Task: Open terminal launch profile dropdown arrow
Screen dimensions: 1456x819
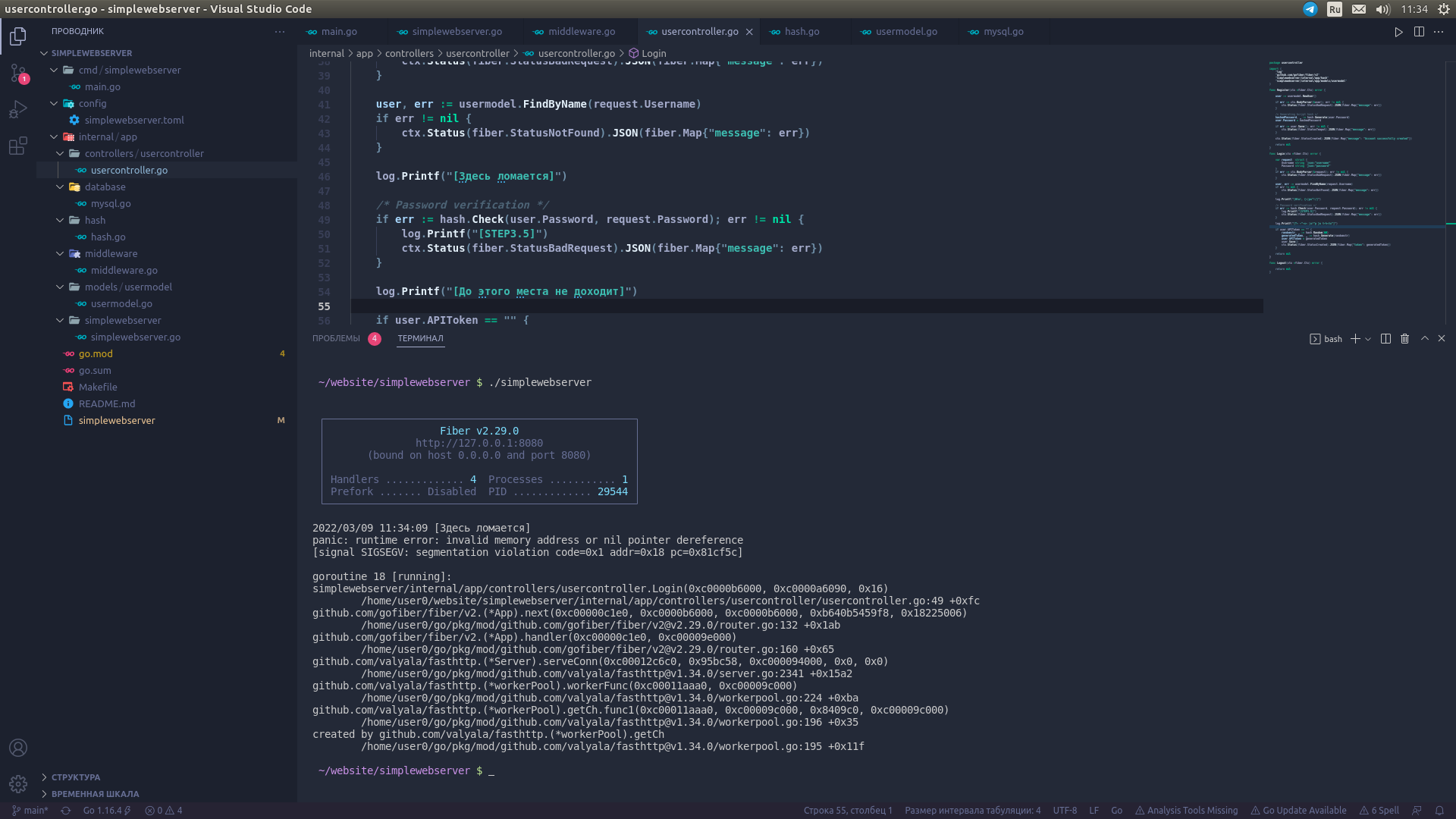Action: point(1368,339)
